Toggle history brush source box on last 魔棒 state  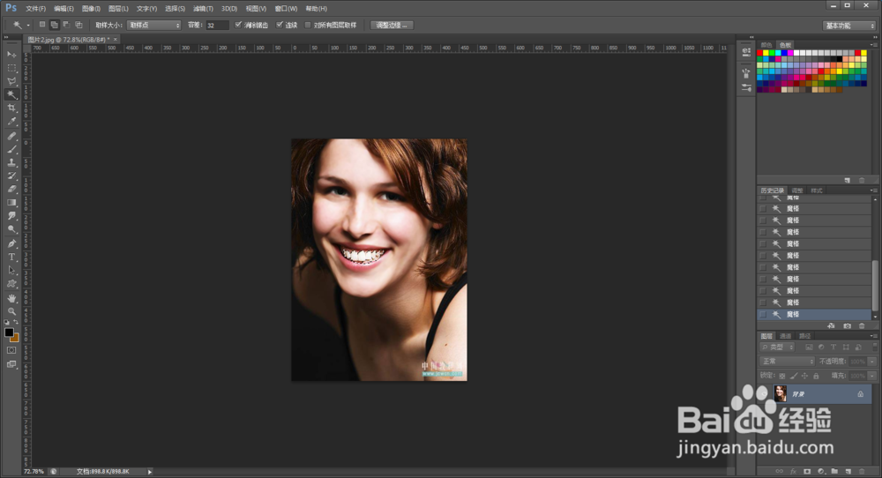[x=763, y=314]
